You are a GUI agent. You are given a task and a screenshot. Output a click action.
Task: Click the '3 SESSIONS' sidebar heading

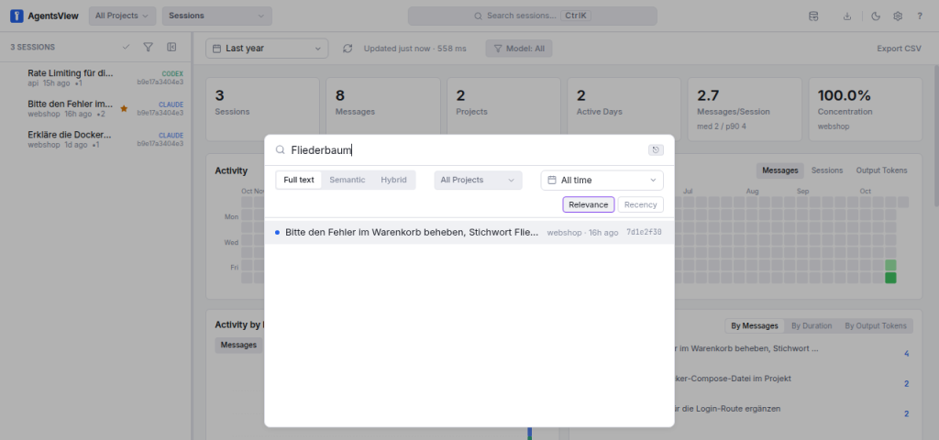tap(32, 47)
